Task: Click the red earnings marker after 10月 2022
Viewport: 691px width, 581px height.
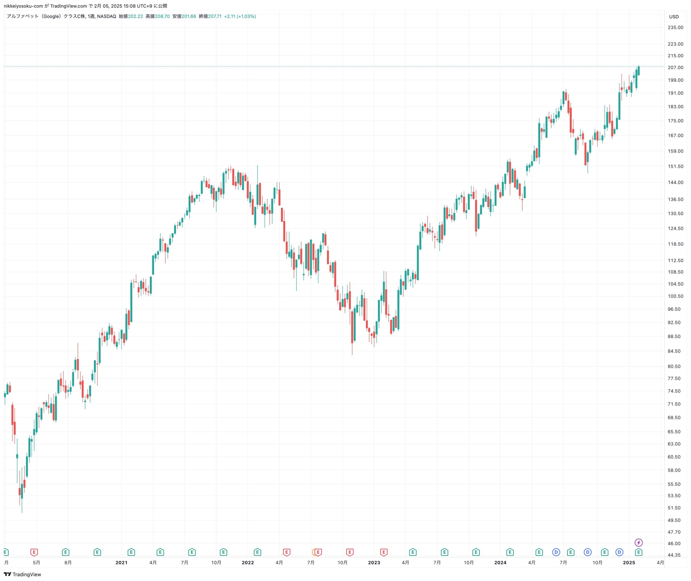Action: 350,552
